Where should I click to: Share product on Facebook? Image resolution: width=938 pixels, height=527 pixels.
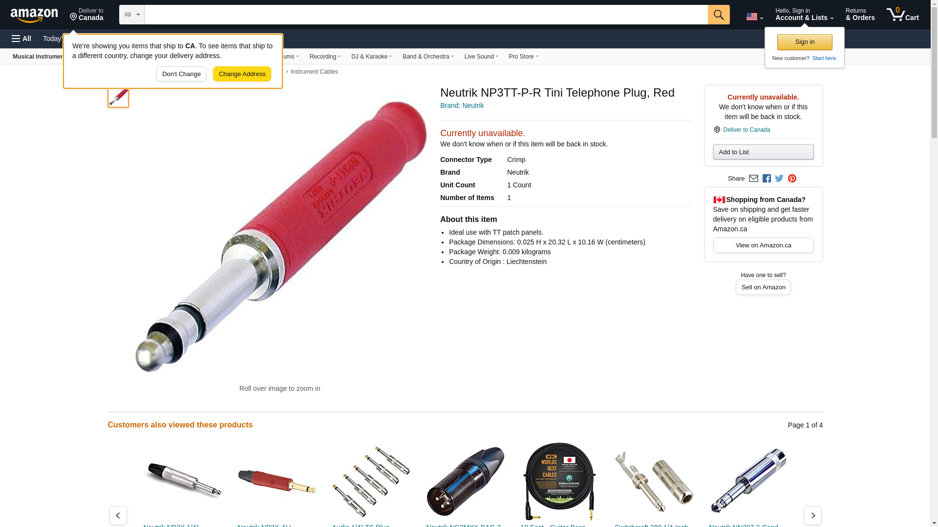click(767, 179)
